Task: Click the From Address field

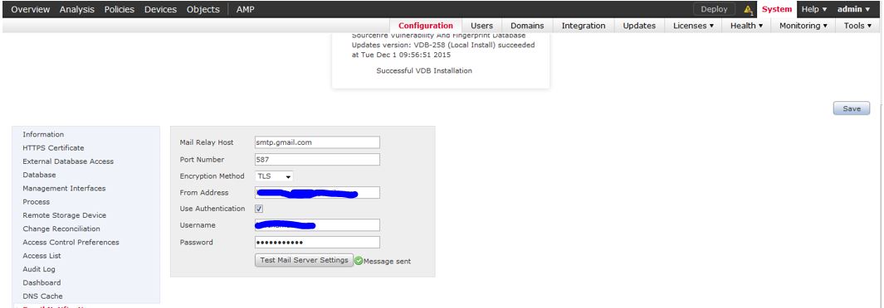Action: (x=317, y=193)
